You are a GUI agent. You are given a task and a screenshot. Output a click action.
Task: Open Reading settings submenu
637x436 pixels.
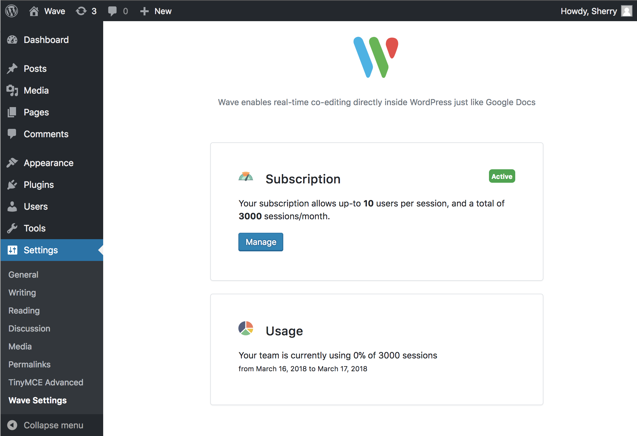click(24, 311)
